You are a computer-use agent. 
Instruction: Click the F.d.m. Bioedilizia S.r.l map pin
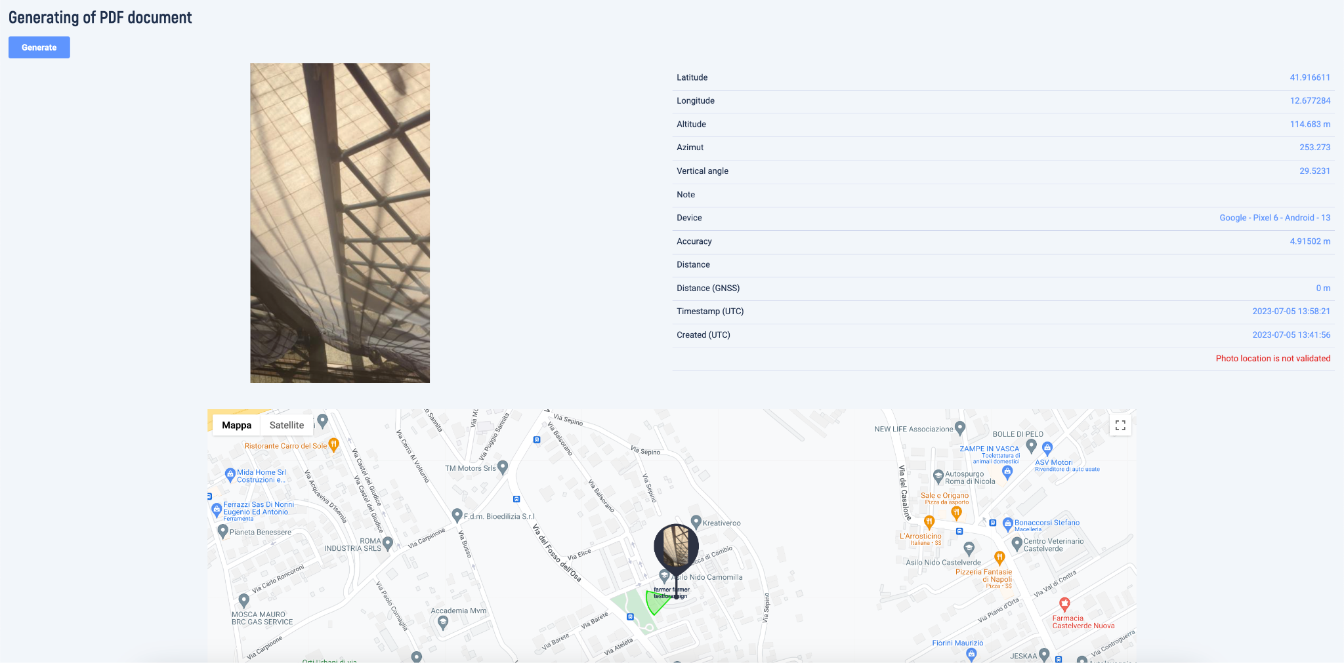tap(457, 515)
